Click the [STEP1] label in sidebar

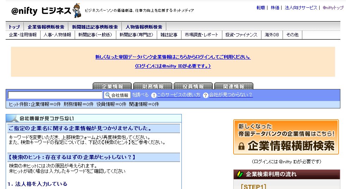tap(254, 186)
